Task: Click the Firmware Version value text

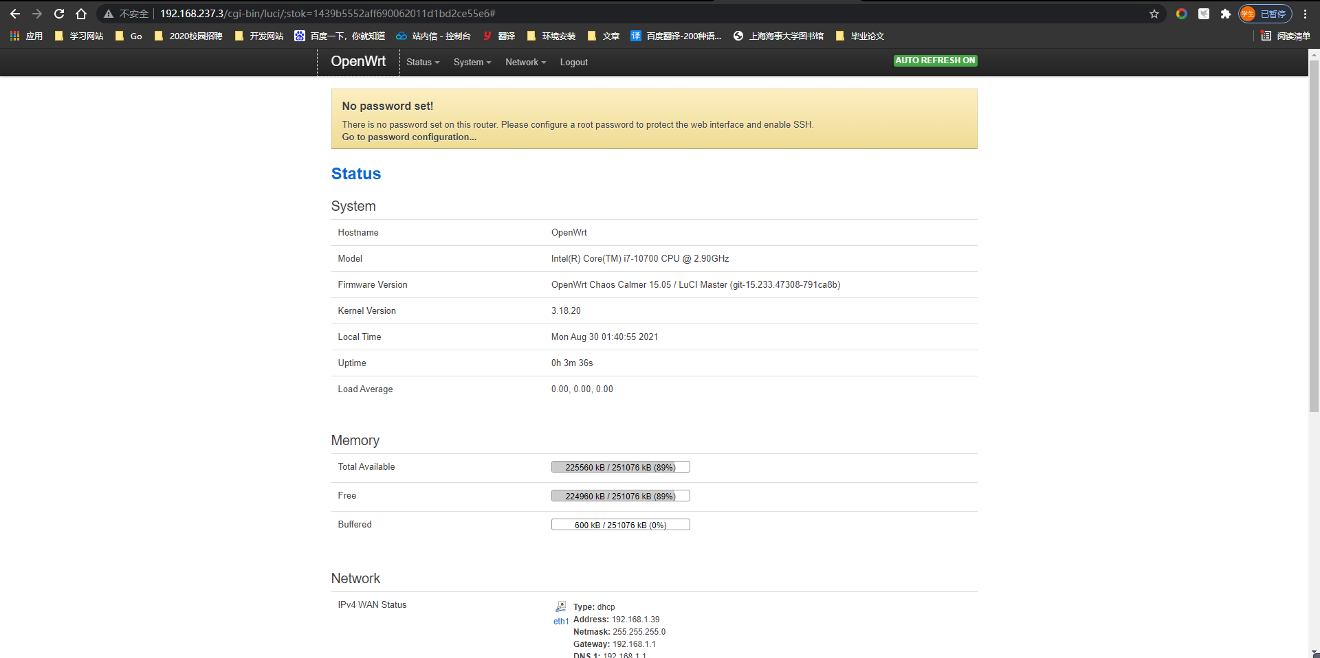Action: tap(696, 284)
